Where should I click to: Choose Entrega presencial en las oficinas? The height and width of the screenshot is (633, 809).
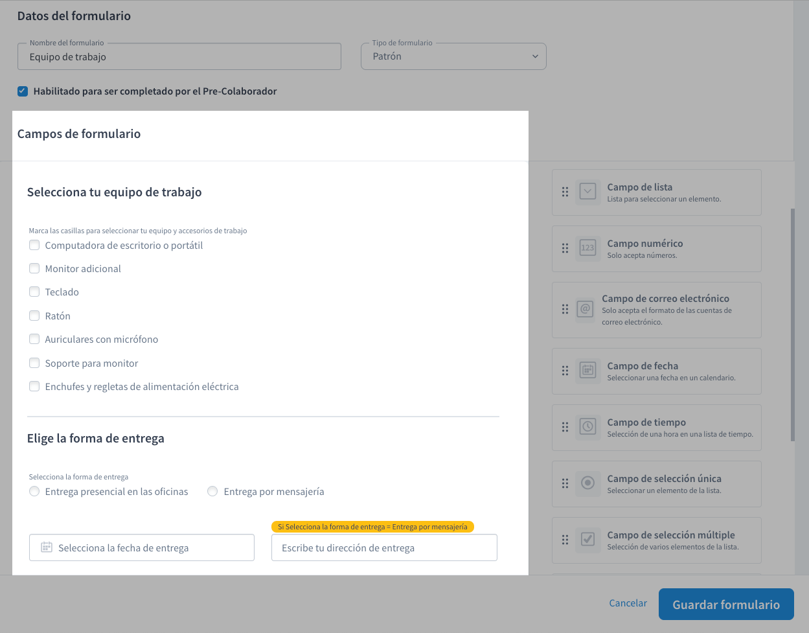[34, 492]
